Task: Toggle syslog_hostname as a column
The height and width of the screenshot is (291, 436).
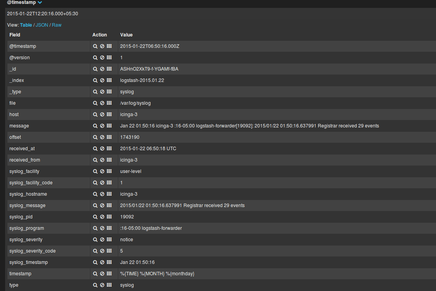Action: click(109, 194)
